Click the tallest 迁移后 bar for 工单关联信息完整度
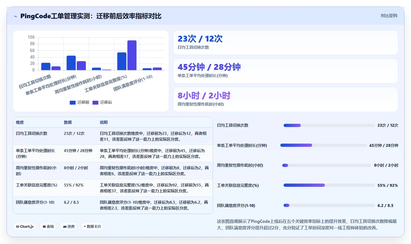411x244 pixels. 132,55
